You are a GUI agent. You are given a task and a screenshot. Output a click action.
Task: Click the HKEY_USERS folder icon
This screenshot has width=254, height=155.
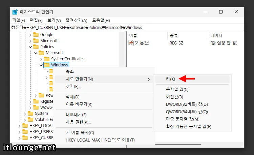pos(25,132)
